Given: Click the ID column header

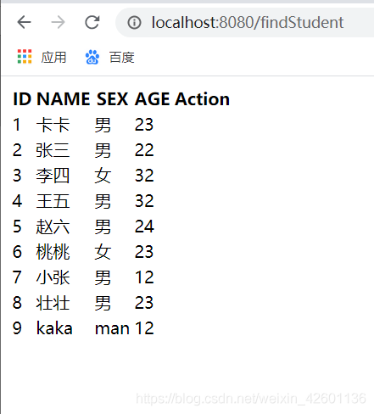Looking at the screenshot, I should click(22, 99).
